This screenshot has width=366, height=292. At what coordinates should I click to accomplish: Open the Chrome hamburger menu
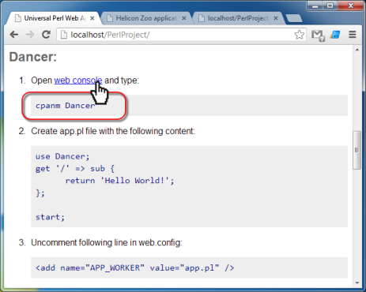pos(353,35)
